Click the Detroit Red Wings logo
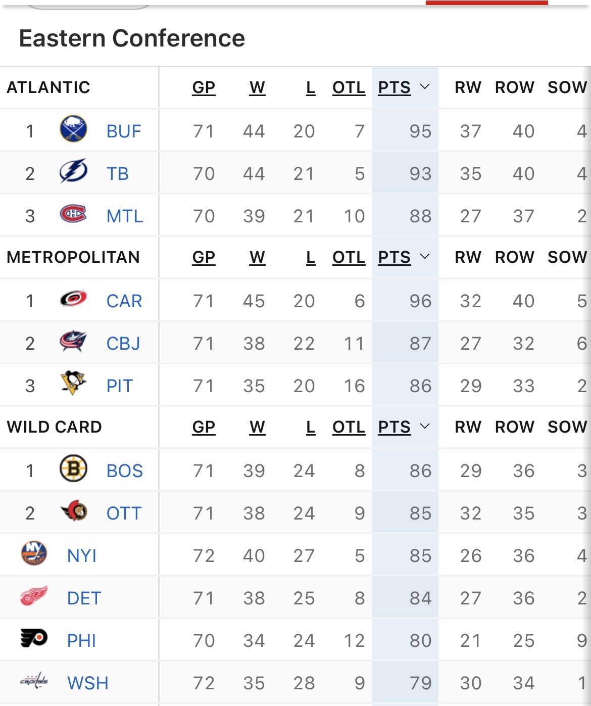The width and height of the screenshot is (591, 706). (x=34, y=596)
